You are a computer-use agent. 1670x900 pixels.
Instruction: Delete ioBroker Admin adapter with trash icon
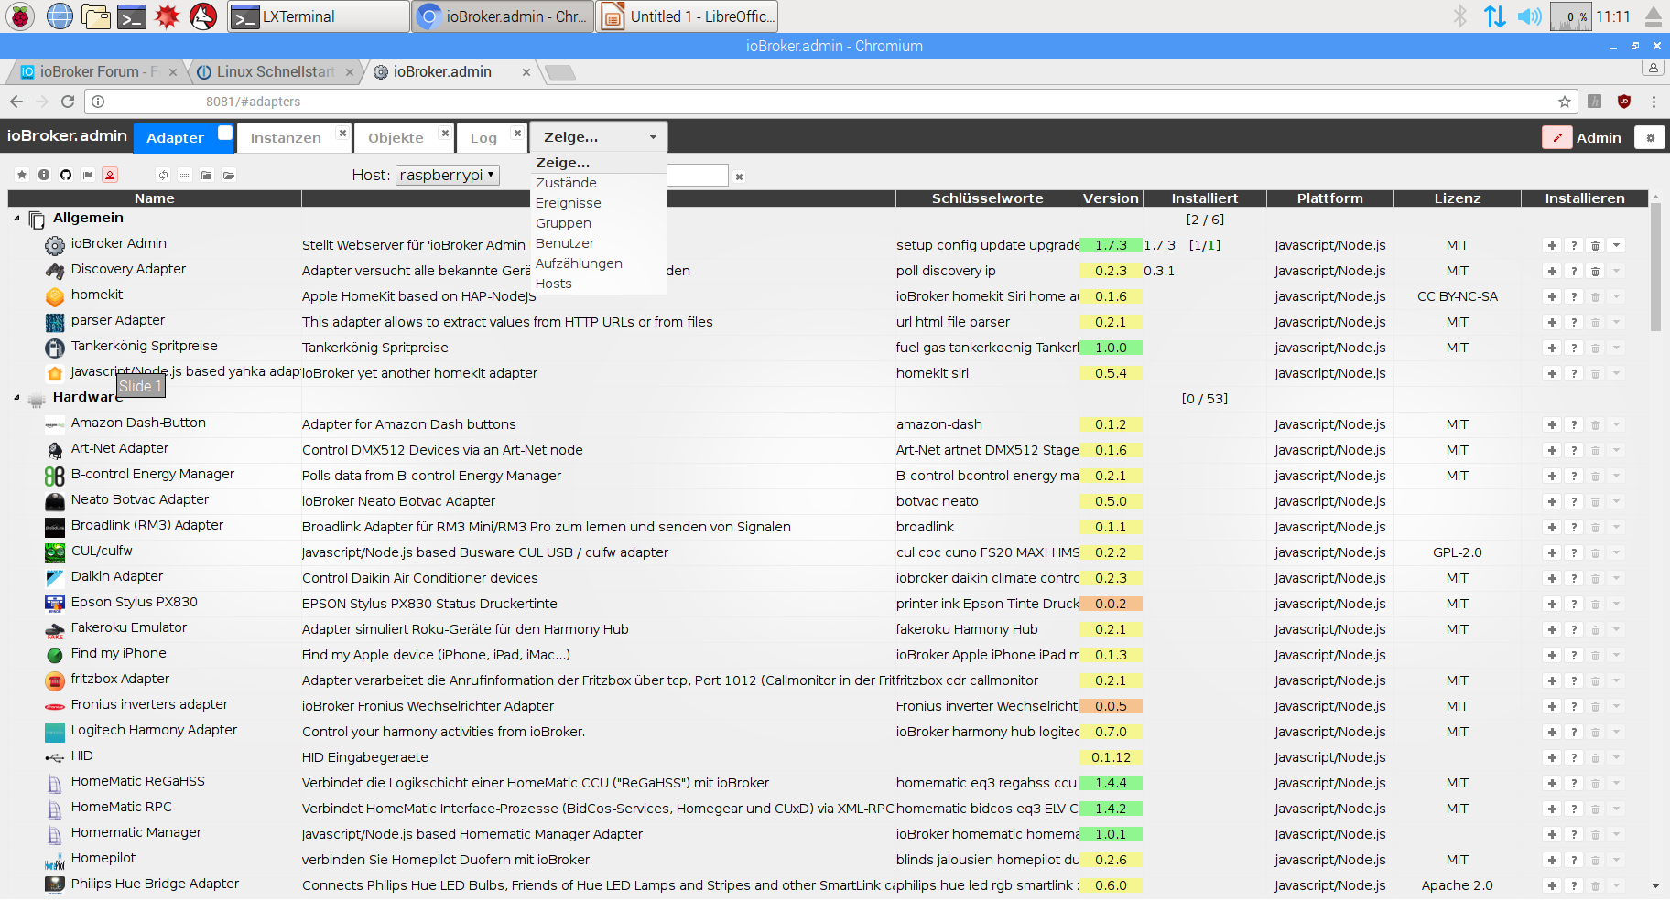[1595, 245]
